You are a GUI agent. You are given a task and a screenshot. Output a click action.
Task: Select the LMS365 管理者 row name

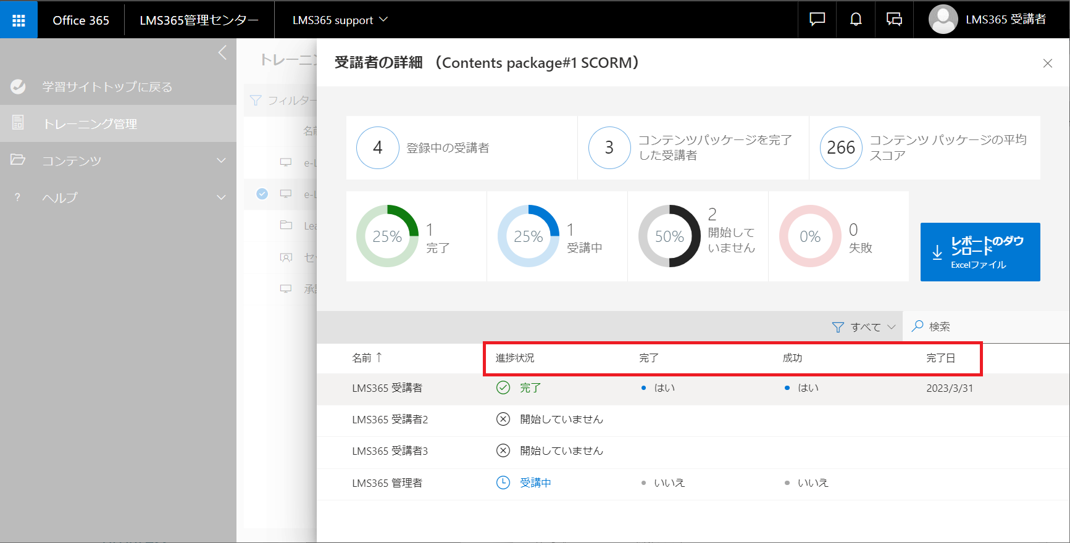[387, 483]
